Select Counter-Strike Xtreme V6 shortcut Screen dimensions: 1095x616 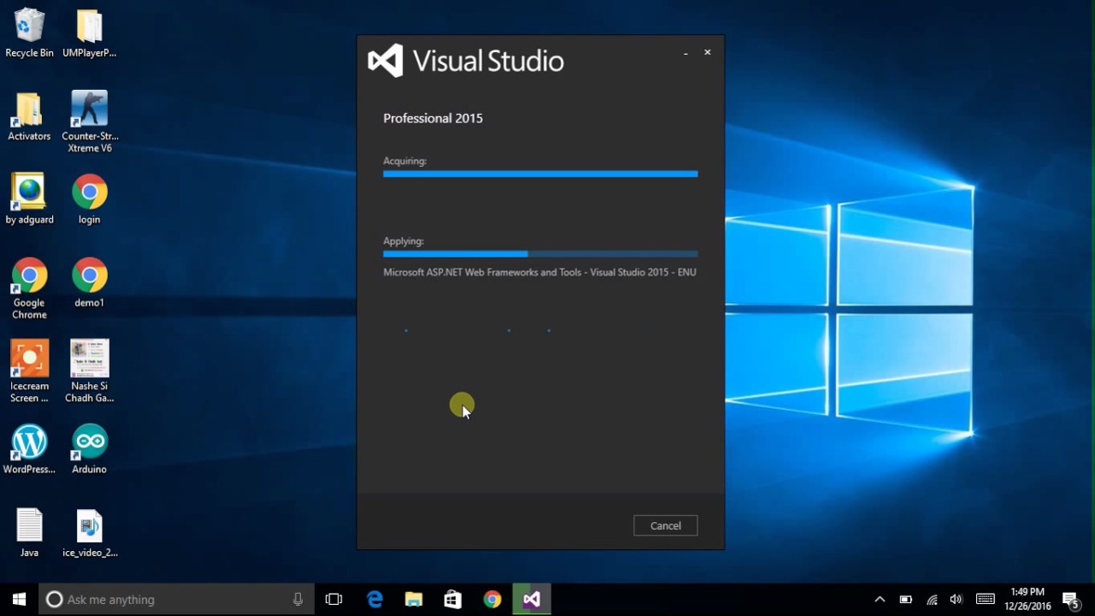[x=90, y=121]
